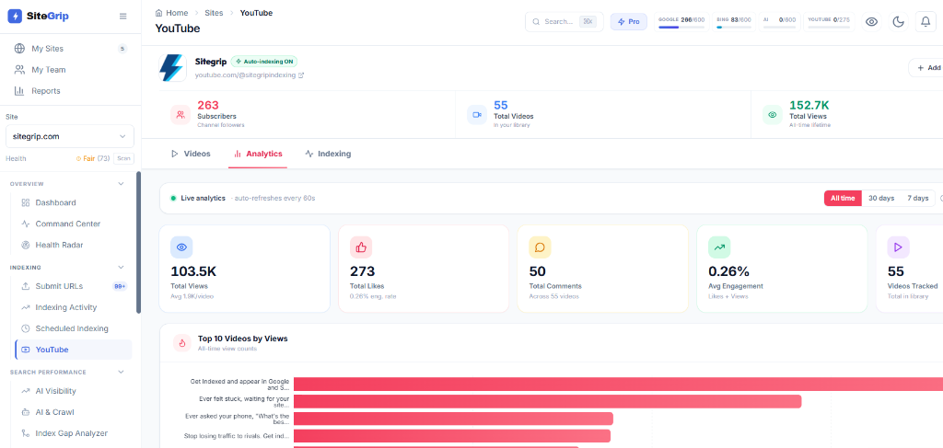Click the Index Gap Analyzer icon

(x=25, y=433)
